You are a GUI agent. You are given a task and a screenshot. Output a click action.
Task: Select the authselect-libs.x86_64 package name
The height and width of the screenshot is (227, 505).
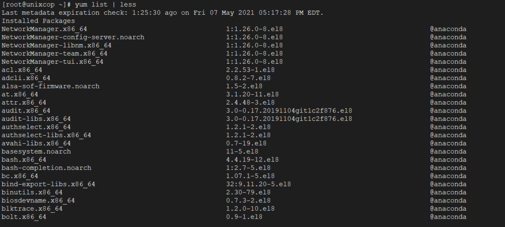46,135
